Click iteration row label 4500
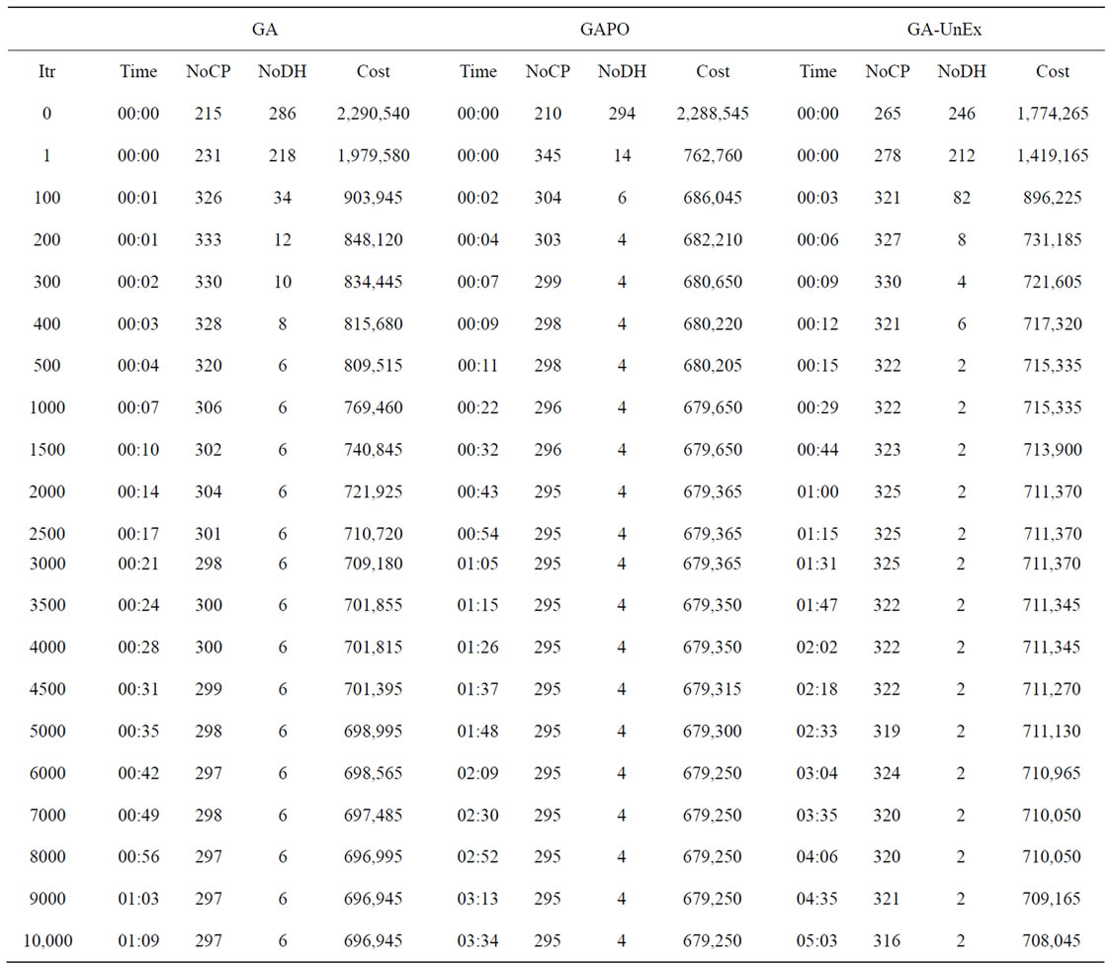This screenshot has width=1110, height=963. pos(46,688)
